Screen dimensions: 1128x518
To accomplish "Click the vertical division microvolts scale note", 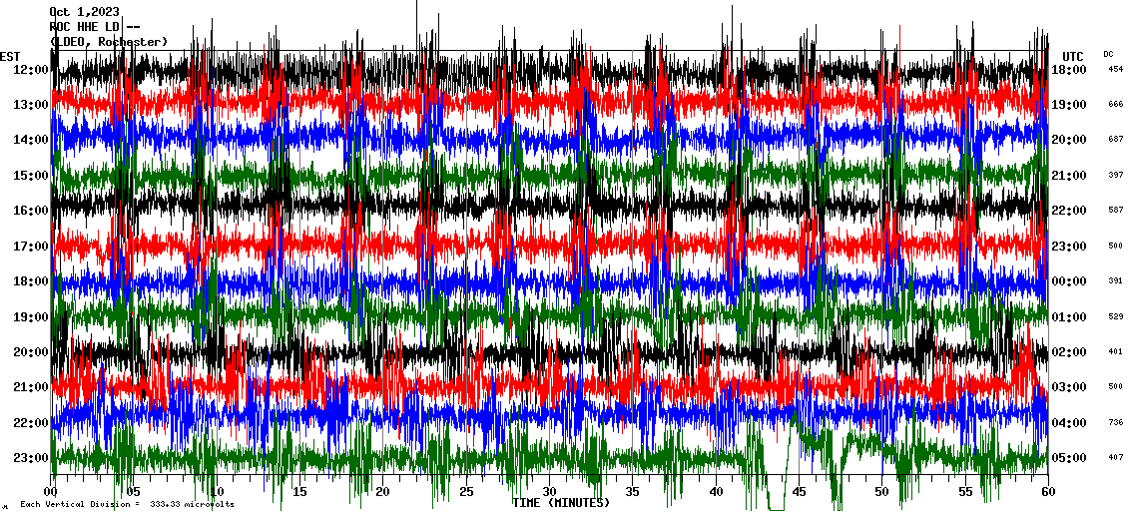I will coord(127,505).
